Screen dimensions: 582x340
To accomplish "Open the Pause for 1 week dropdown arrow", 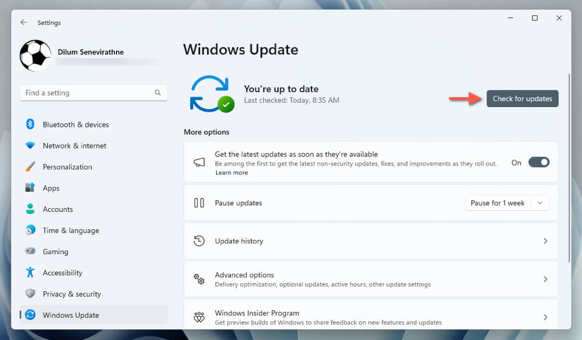I will [x=540, y=202].
